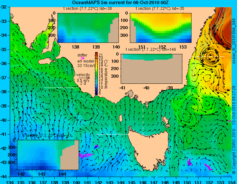Image resolution: width=237 pixels, height=184 pixels.
Task: Click the "ocean_fc_20101004_048" vertical label
Action: [x=234, y=41]
